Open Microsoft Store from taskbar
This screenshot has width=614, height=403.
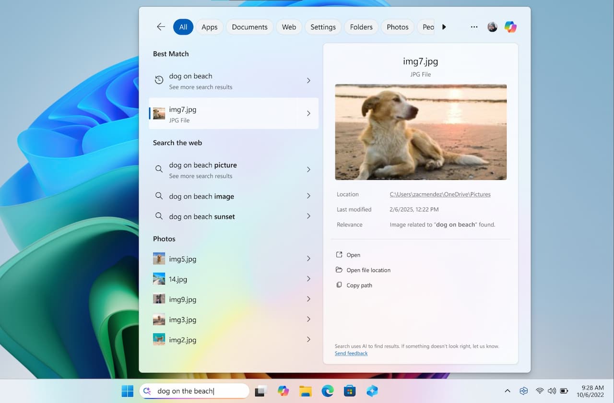[350, 391]
